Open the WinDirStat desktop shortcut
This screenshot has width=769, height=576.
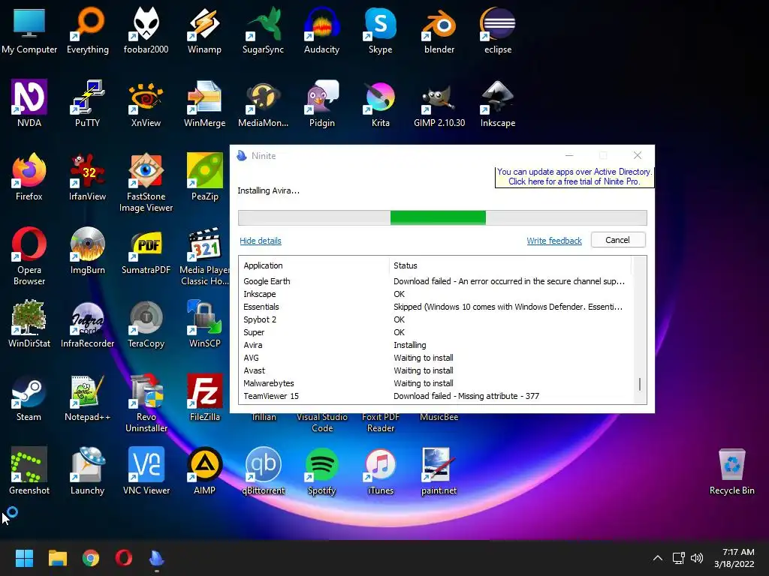point(29,323)
